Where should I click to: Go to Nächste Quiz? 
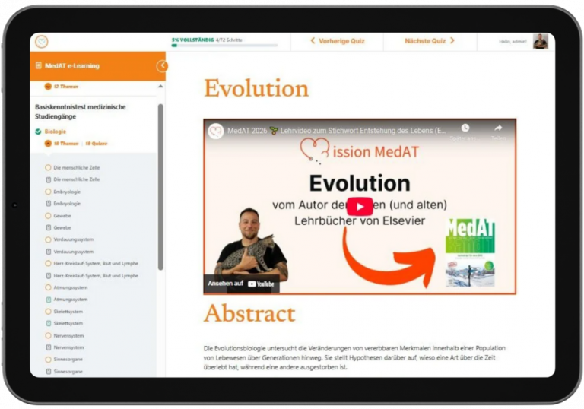click(430, 41)
